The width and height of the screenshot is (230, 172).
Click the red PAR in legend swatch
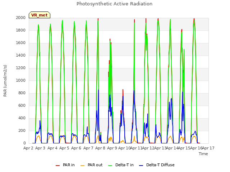pos(57,166)
